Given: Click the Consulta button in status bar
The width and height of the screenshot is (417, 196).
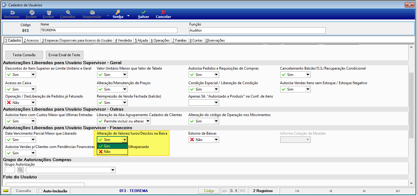Looking at the screenshot, I should [24, 191].
